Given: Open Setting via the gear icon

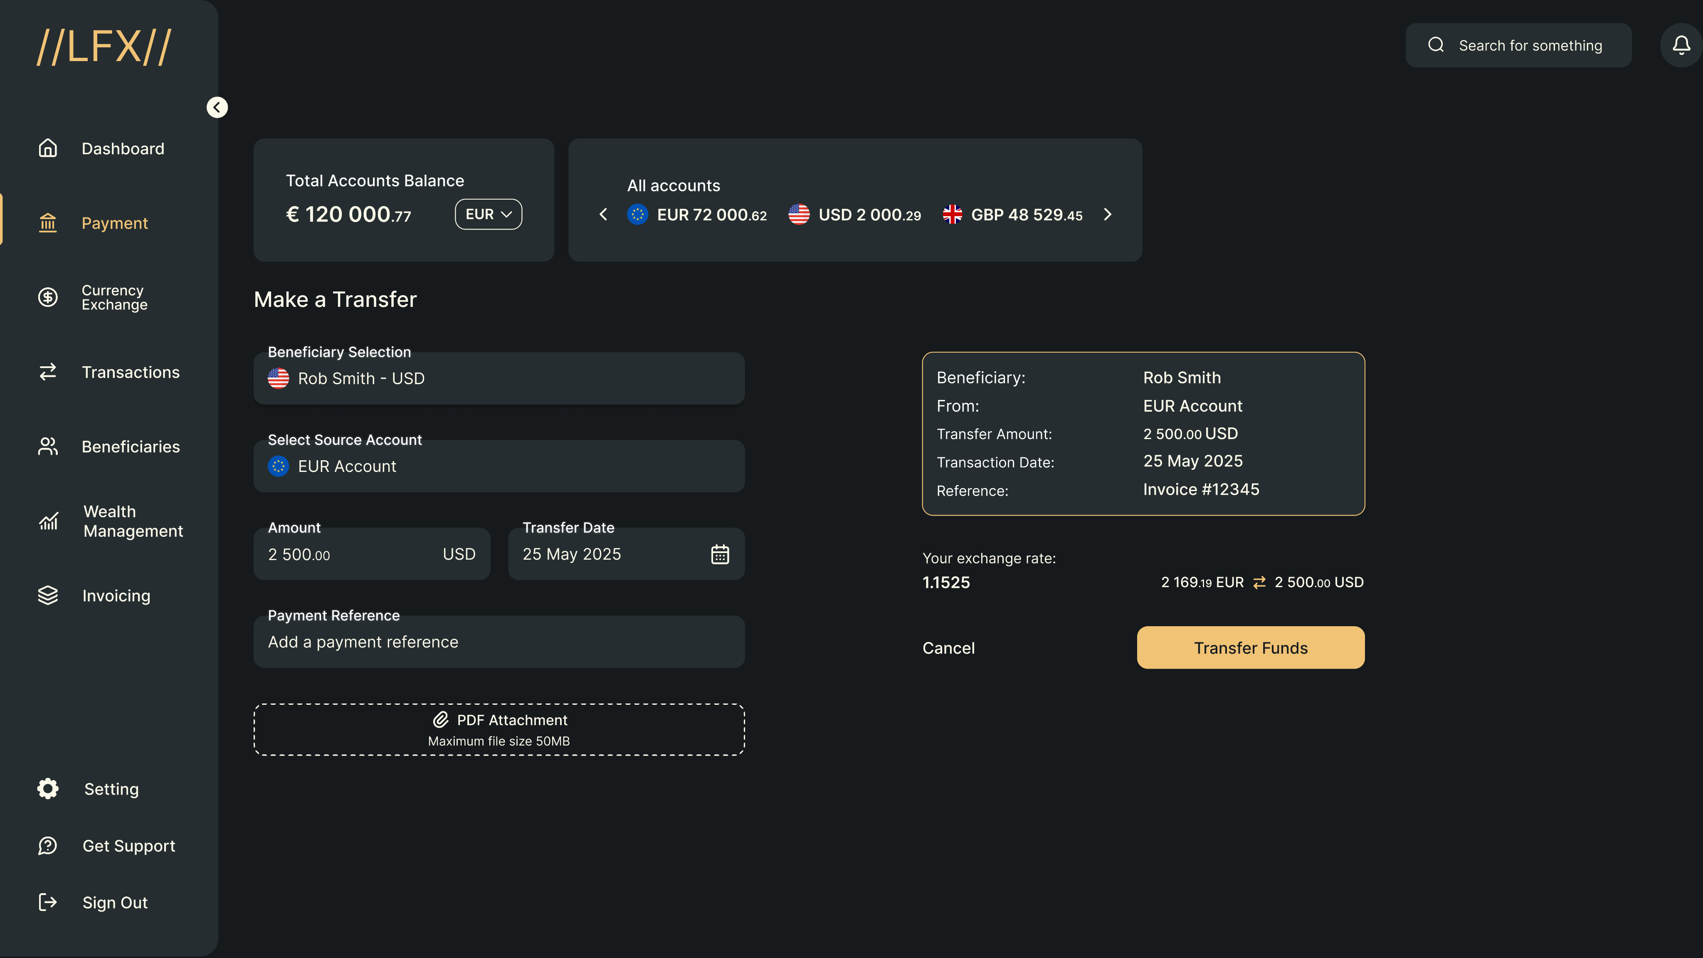Looking at the screenshot, I should tap(47, 789).
